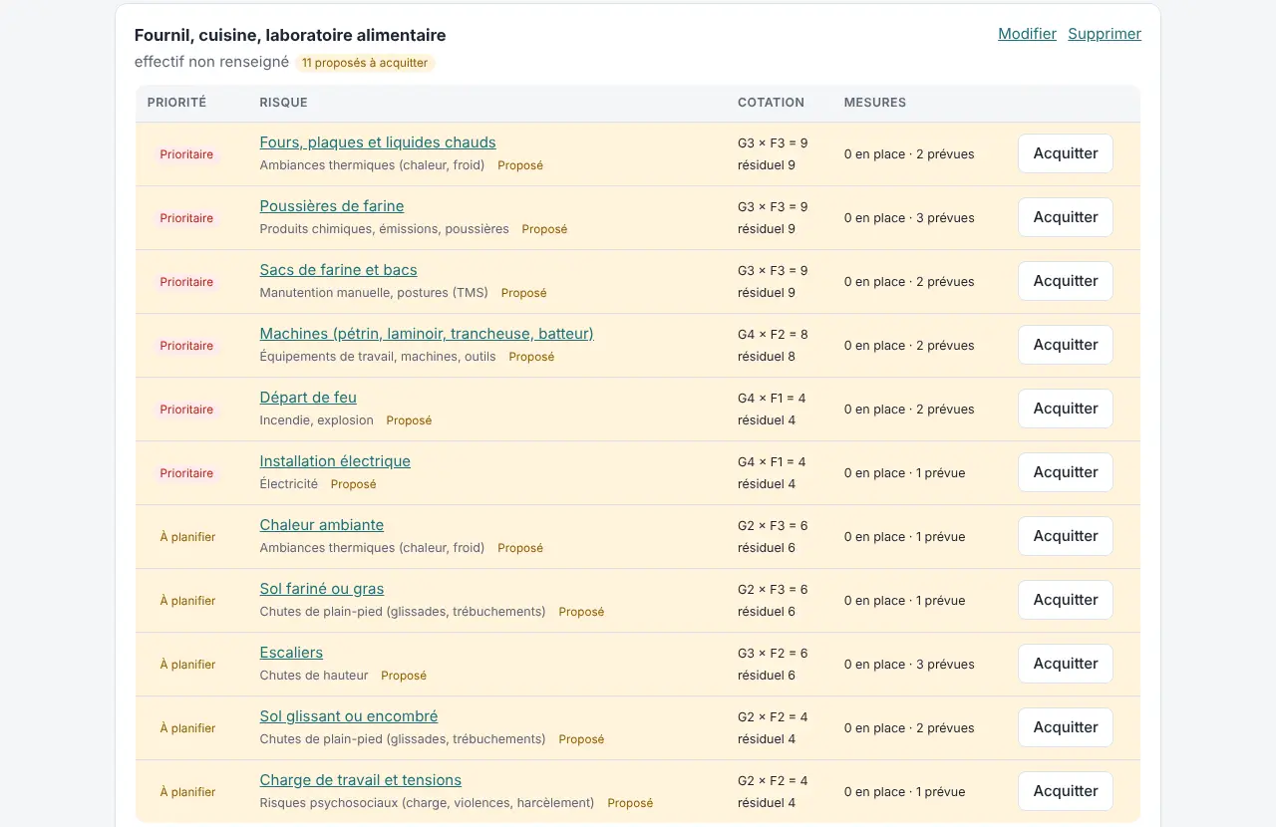Open the Machines (pétrin, laminoir) risk
1276x827 pixels.
[427, 334]
